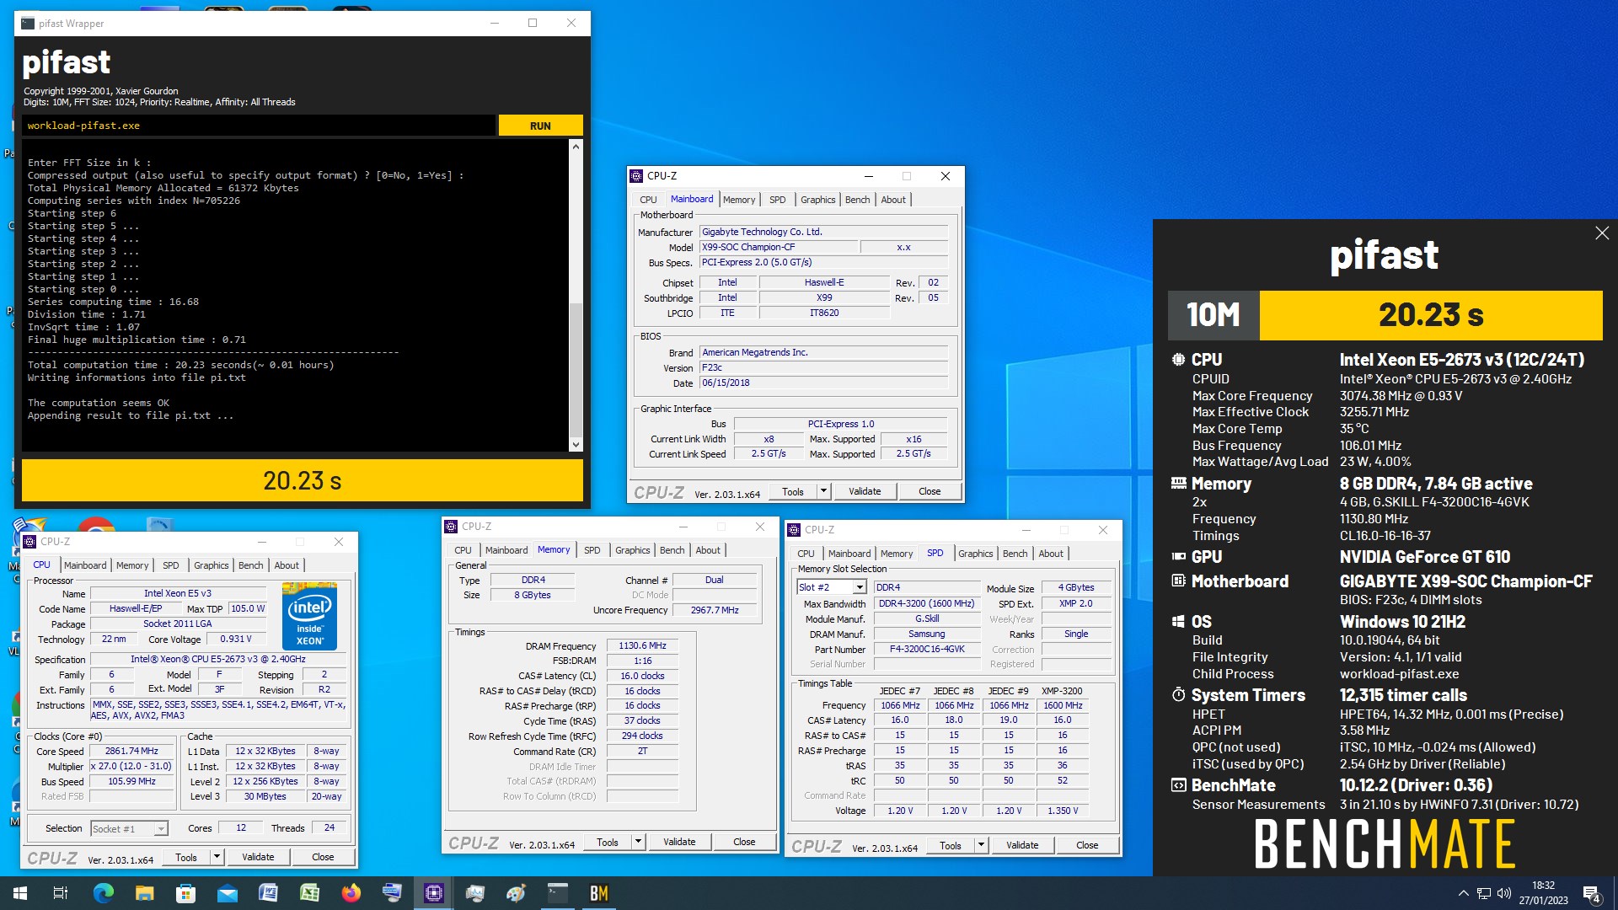Close the BenchMate result panel
This screenshot has width=1618, height=910.
(1602, 233)
